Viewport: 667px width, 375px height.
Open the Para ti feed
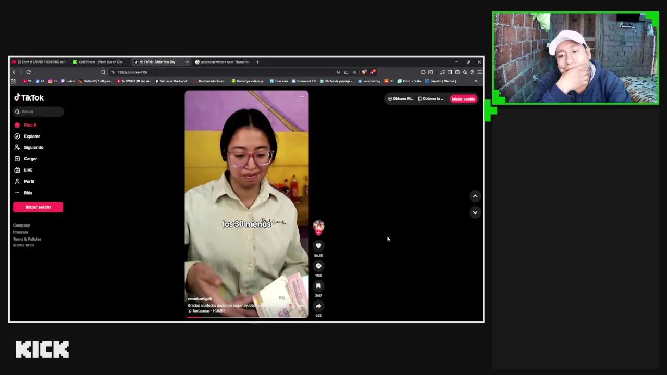pyautogui.click(x=26, y=125)
